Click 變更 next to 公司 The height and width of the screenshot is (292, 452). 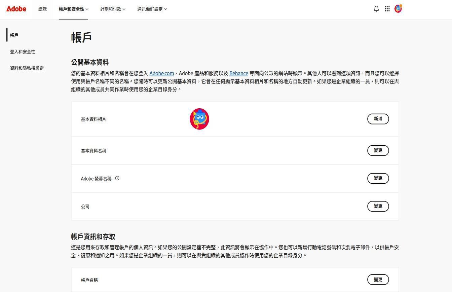[378, 206]
